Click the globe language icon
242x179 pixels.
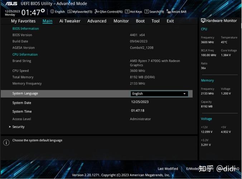[52, 11]
